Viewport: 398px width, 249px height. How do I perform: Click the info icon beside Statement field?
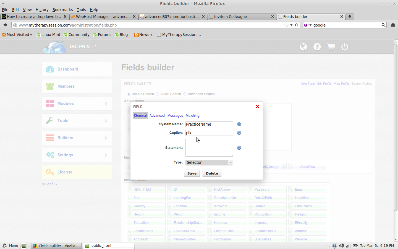click(x=239, y=148)
